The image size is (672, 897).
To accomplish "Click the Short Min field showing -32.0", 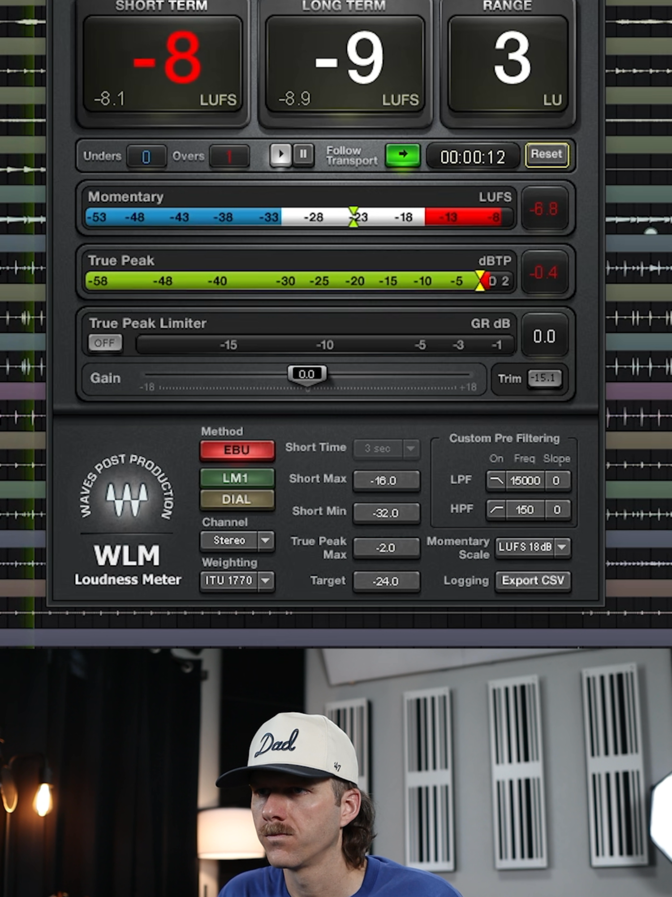I will pos(387,513).
